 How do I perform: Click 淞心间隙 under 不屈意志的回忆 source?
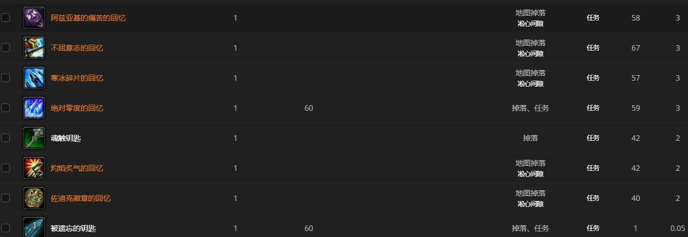[530, 54]
